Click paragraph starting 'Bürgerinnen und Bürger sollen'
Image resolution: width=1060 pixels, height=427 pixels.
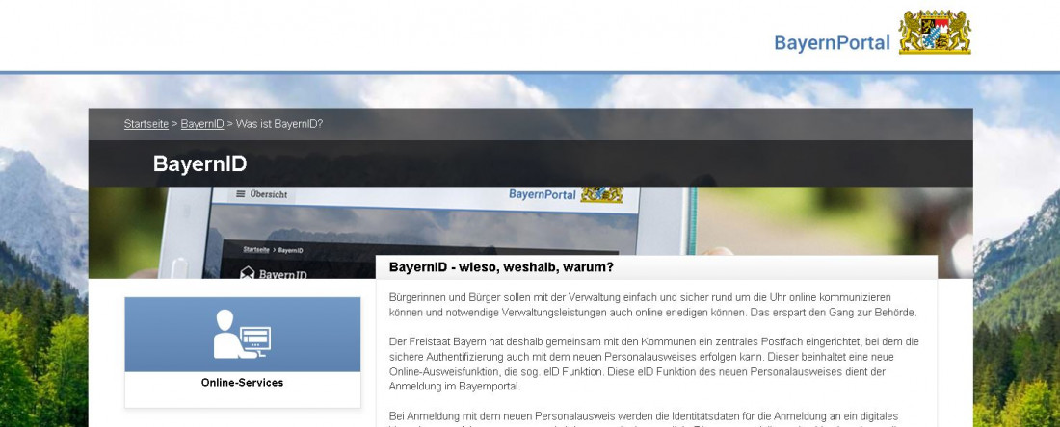(x=653, y=305)
